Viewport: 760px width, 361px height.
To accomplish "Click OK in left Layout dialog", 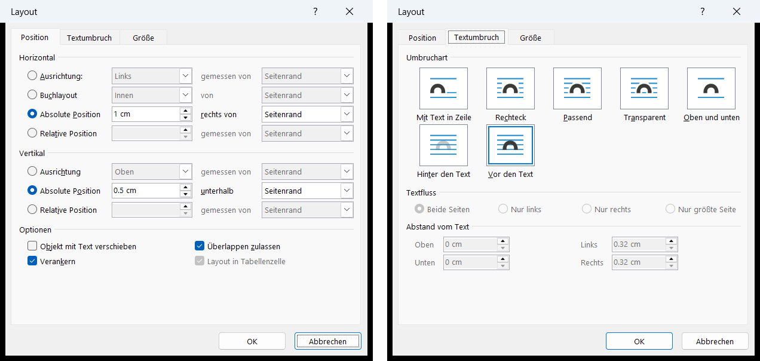I will [252, 341].
